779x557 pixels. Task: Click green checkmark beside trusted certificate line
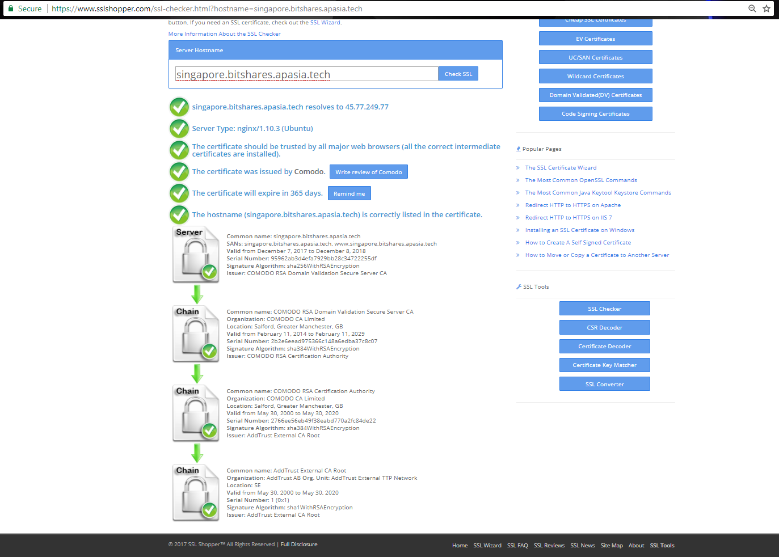coord(179,150)
